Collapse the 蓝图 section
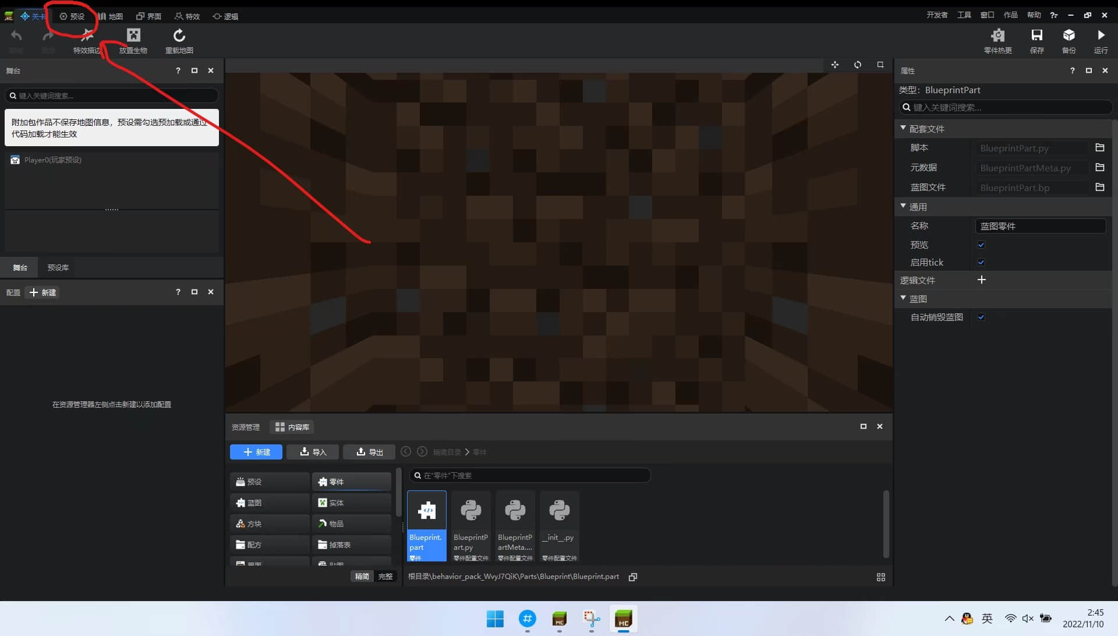1118x636 pixels. coord(903,298)
